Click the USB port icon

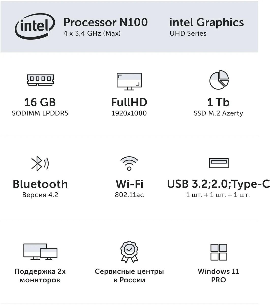point(219,163)
